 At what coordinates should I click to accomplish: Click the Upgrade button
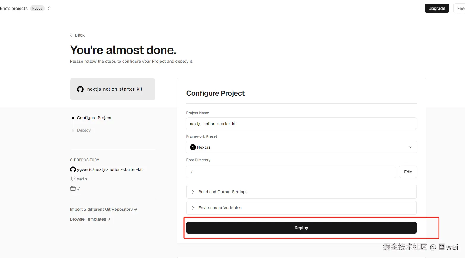click(x=437, y=8)
